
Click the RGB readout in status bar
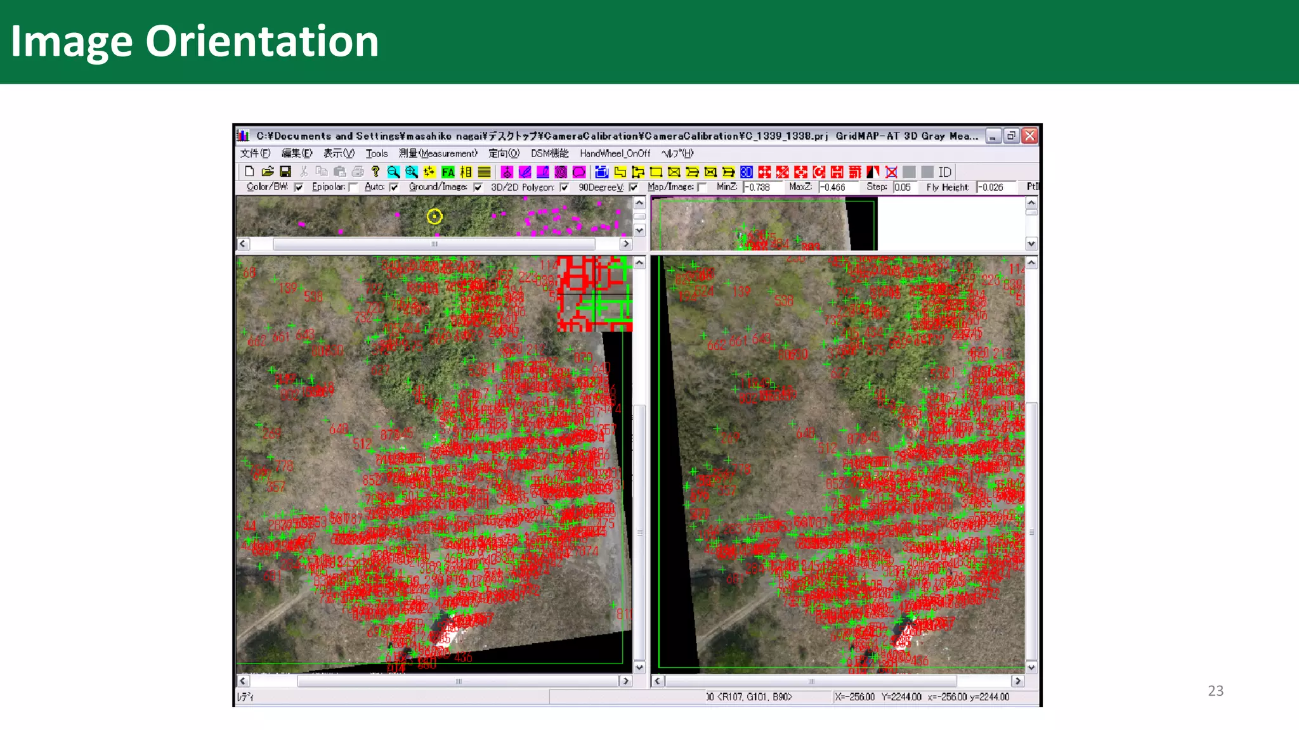pos(748,696)
